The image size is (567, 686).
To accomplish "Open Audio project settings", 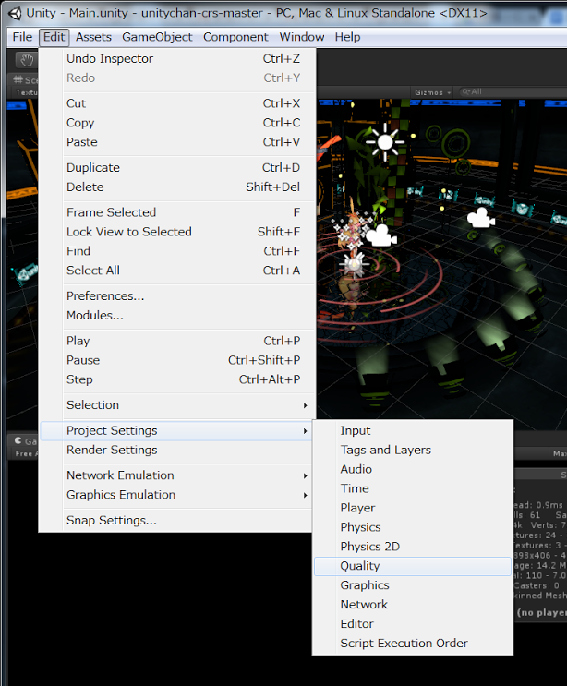I will click(413, 469).
